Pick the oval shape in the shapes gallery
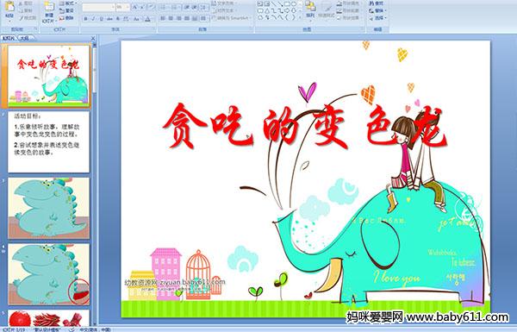517x332 pixels. point(294,3)
